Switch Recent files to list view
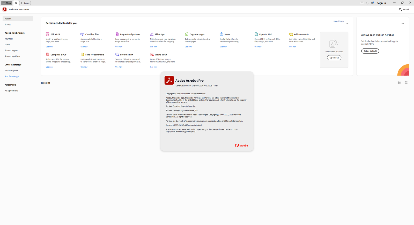Screen dimensions: 414x225 click(399, 83)
